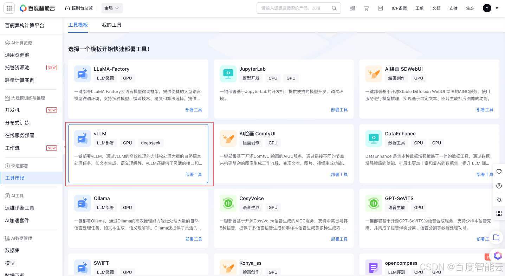Viewport: 505px width, 276px height.
Task: Click 部署工具 on the JupyterLab card
Action: tap(339, 110)
